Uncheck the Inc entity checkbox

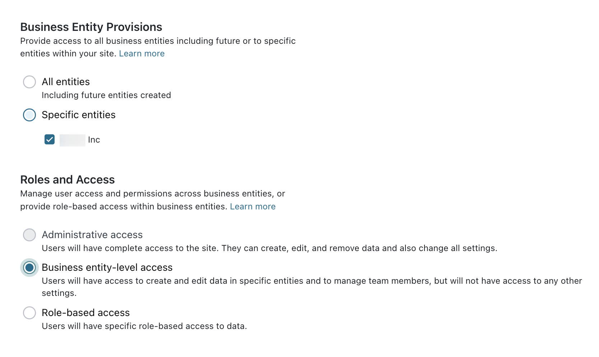[50, 139]
